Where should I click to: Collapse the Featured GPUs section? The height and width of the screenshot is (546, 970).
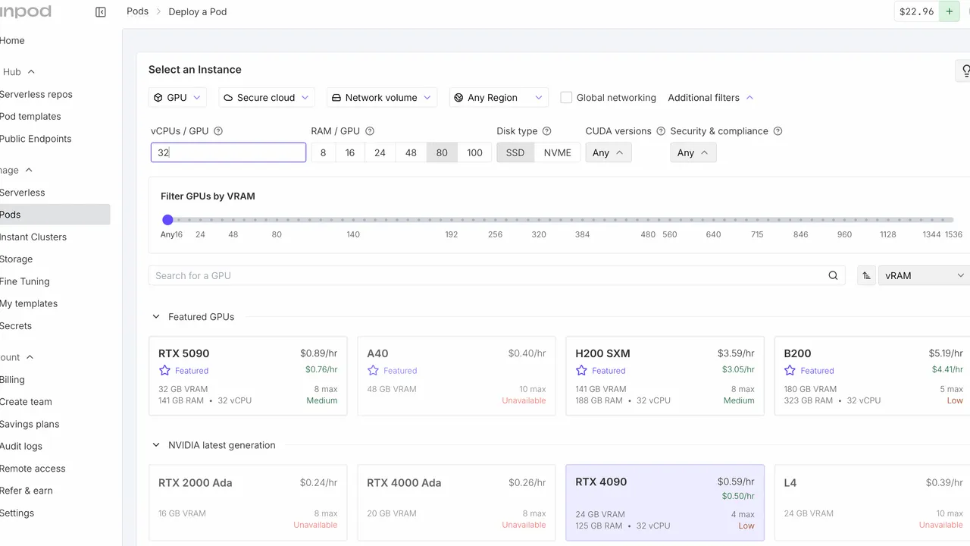click(156, 317)
